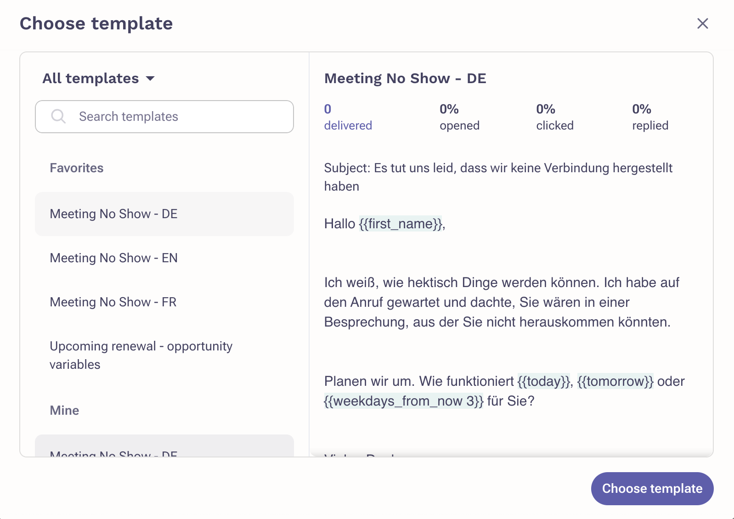Confirm with the Choose template button
The width and height of the screenshot is (734, 519).
[652, 489]
